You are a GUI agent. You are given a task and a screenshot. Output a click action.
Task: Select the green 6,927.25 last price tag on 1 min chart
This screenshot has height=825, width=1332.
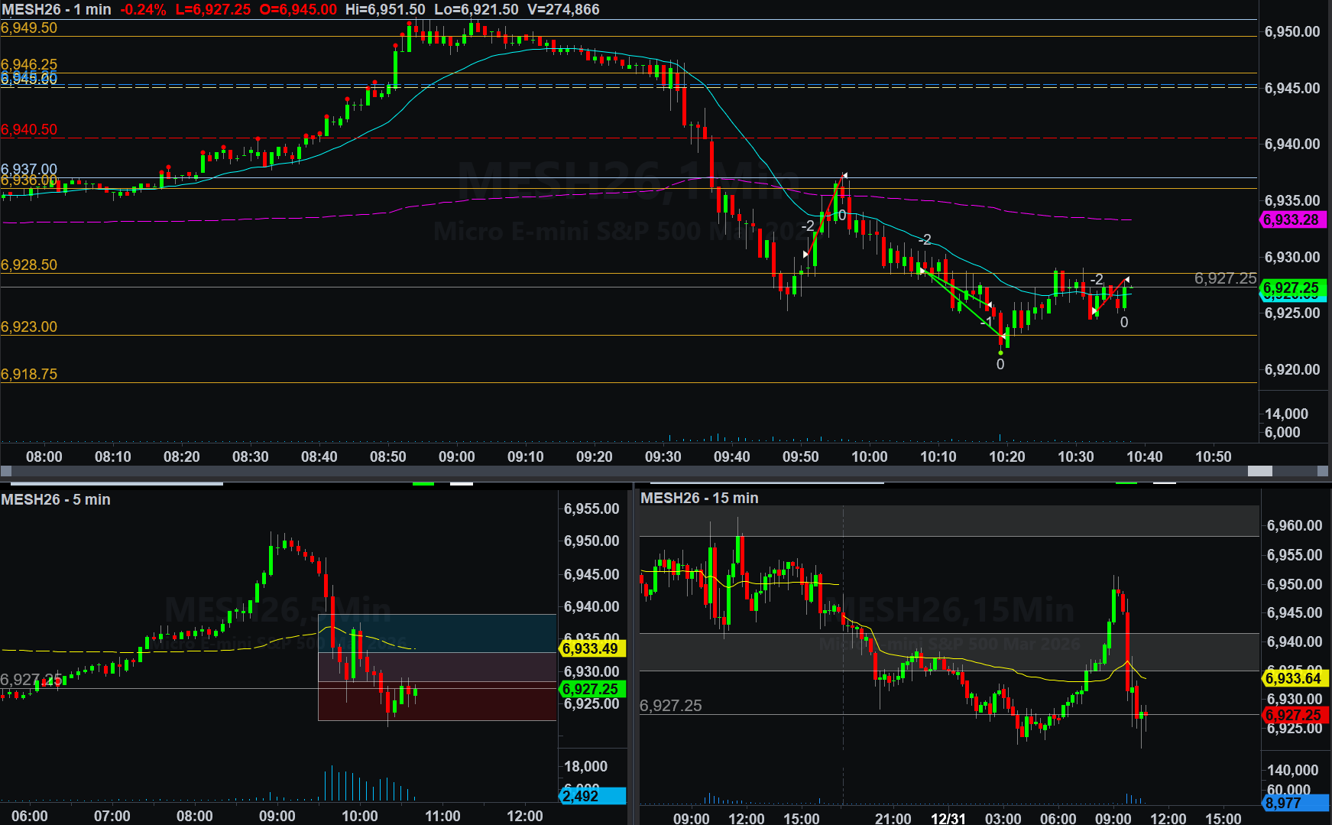click(x=1291, y=288)
